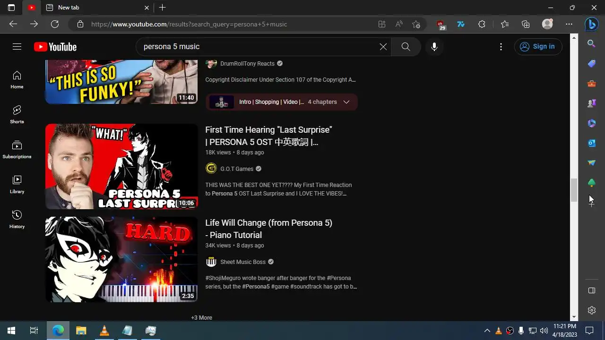Open a new browser tab with plus

(162, 8)
